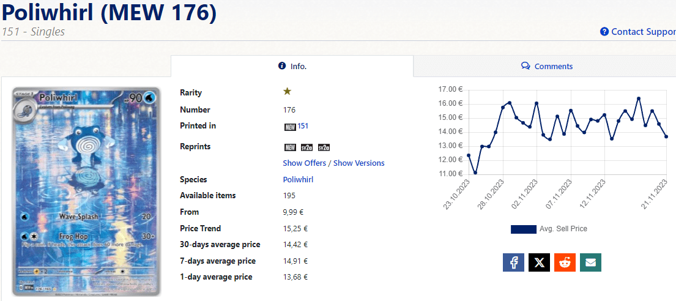
Task: Share the card on Facebook
Action: click(513, 262)
